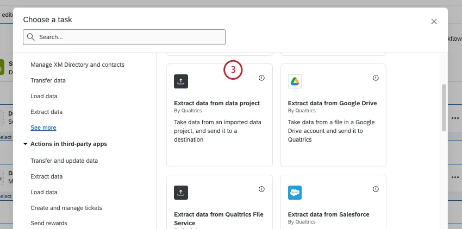Click info icon on Salesforce card

(x=376, y=189)
